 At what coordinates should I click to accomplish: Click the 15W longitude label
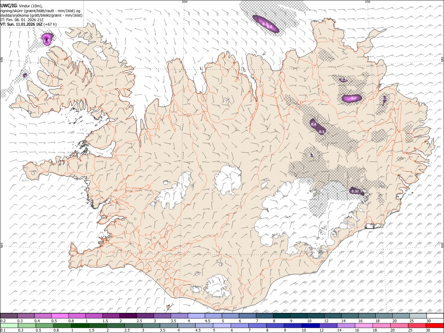pos(368,2)
